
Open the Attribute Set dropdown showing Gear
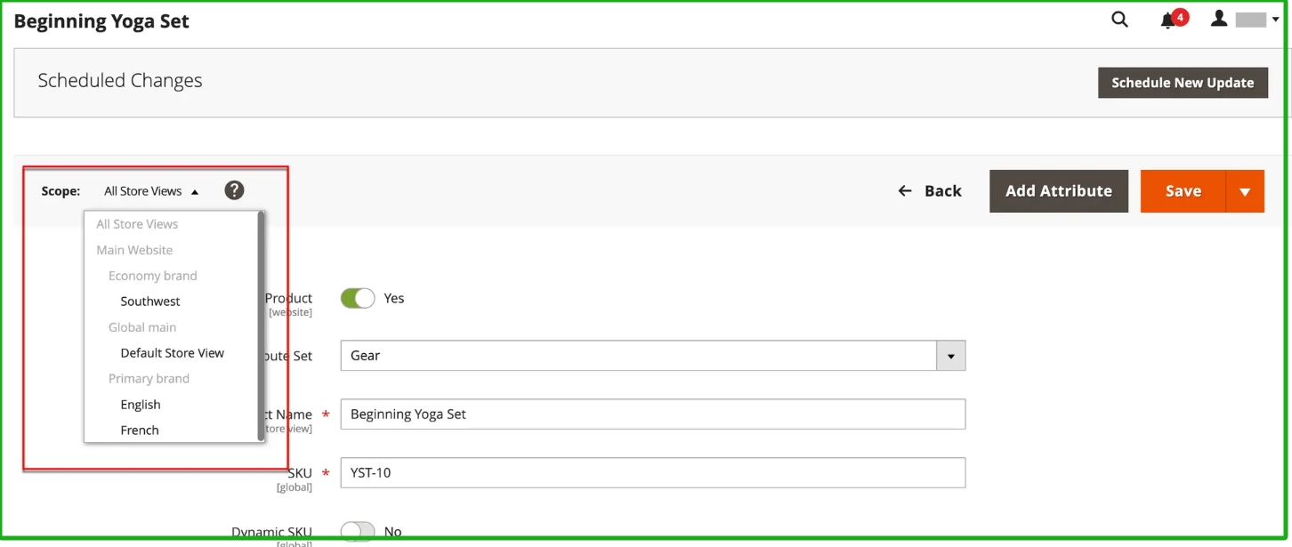point(652,356)
